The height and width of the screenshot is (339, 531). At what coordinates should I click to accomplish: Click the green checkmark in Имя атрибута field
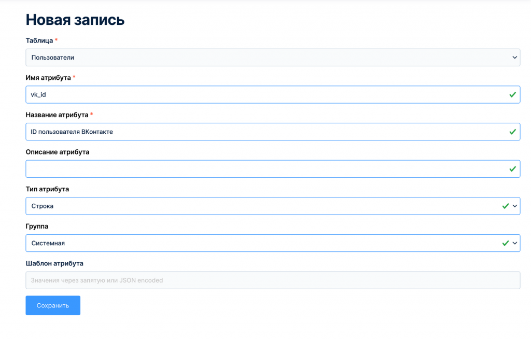pyautogui.click(x=513, y=95)
